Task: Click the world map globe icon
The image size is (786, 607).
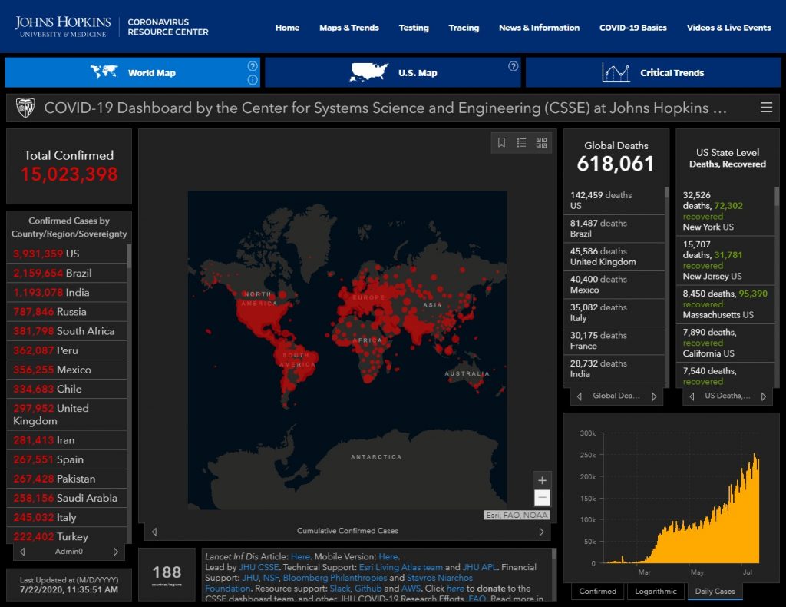Action: pyautogui.click(x=104, y=72)
